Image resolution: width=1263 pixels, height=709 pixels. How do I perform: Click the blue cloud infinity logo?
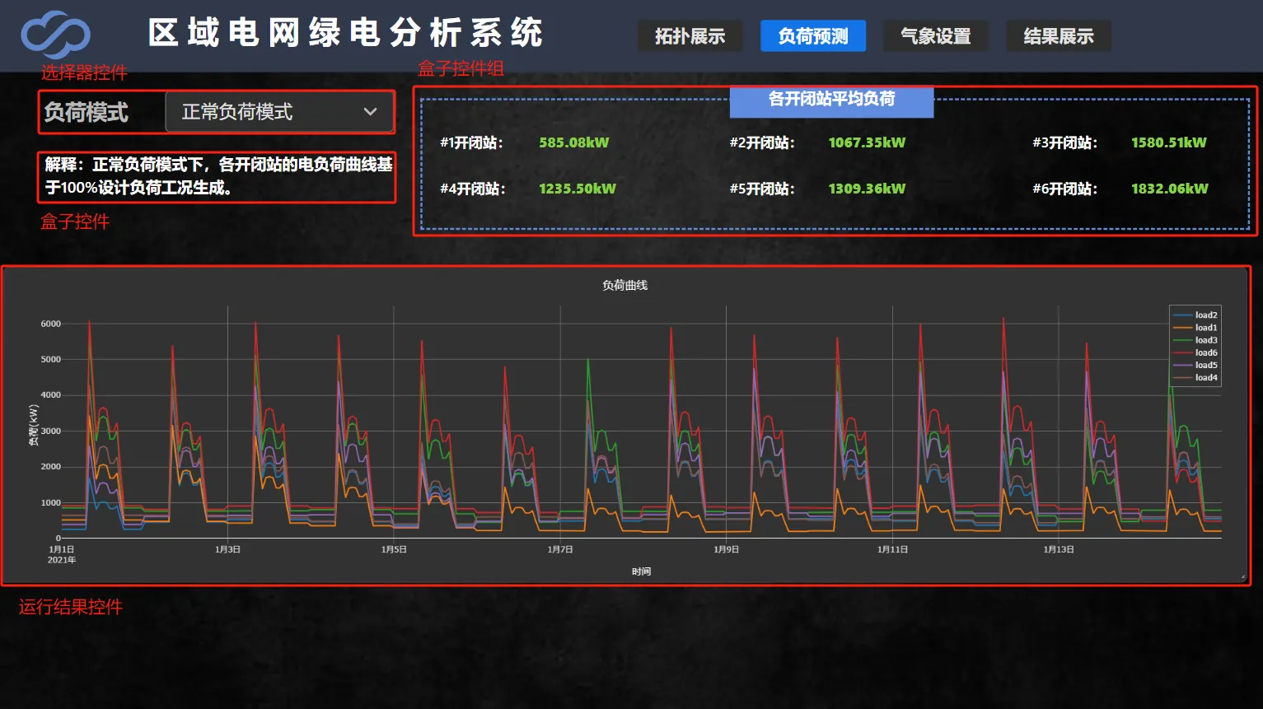(x=55, y=35)
